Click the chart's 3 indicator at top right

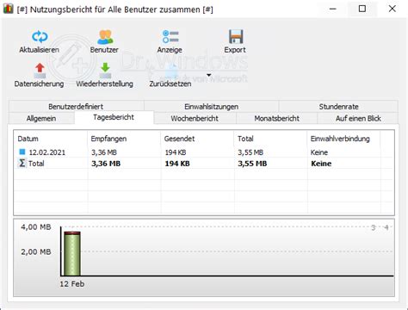[x=374, y=227]
